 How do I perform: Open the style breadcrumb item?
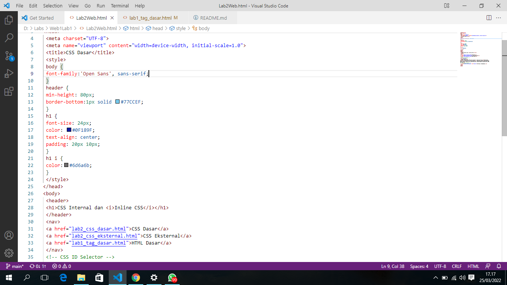(180, 28)
